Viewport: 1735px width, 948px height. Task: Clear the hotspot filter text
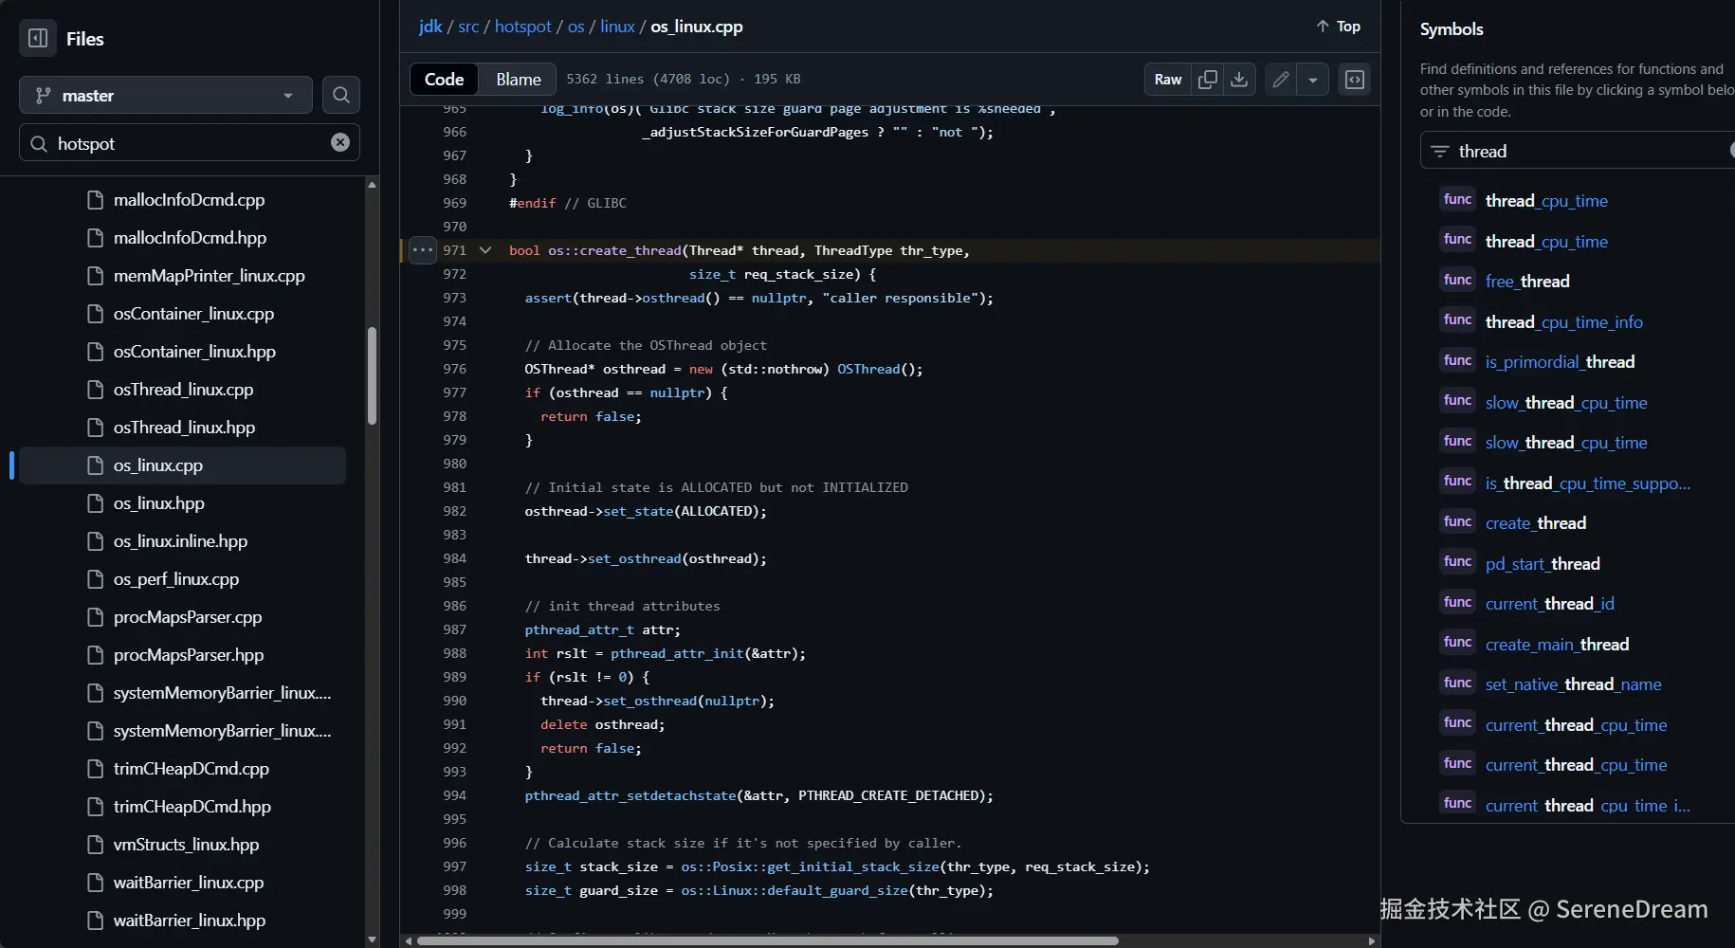[339, 142]
